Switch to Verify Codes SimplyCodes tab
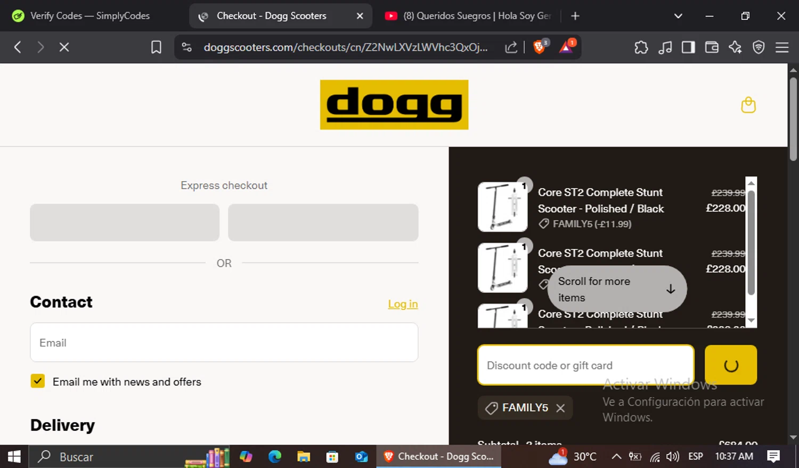The image size is (799, 468). (x=89, y=16)
